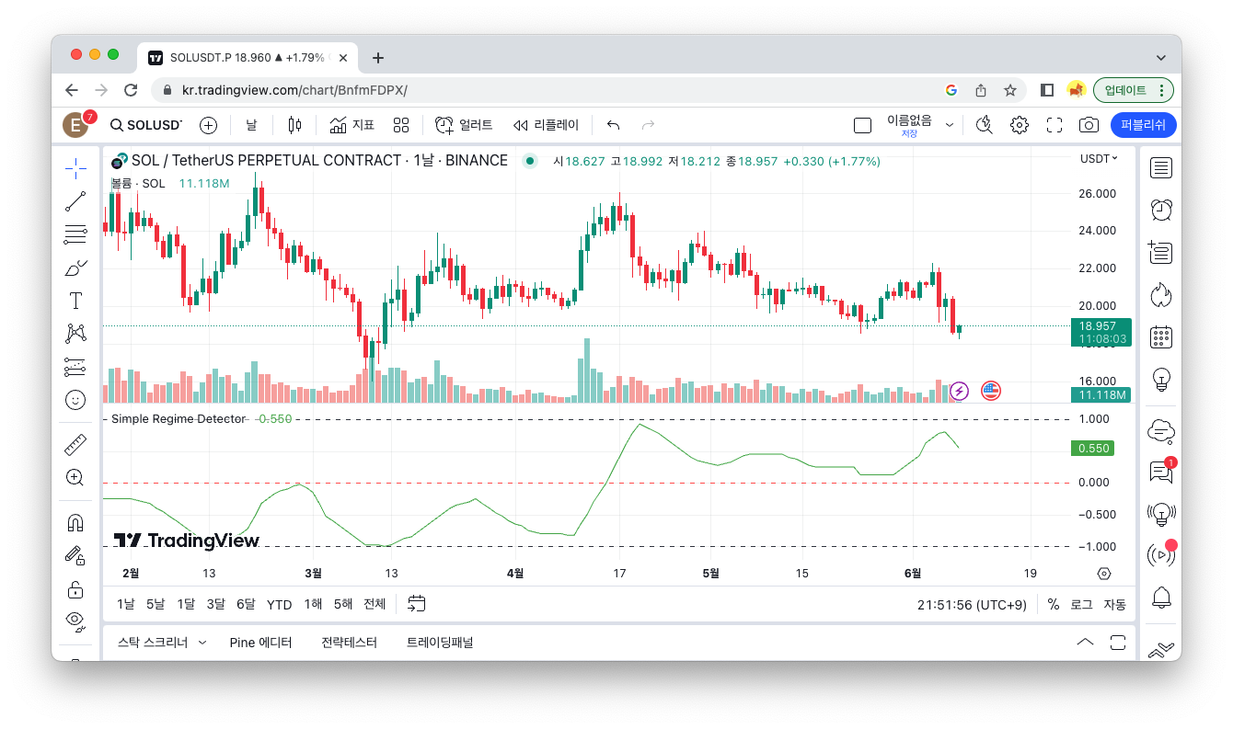Viewport: 1233px width, 729px height.
Task: Toggle magnet mode for drawings
Action: point(75,523)
